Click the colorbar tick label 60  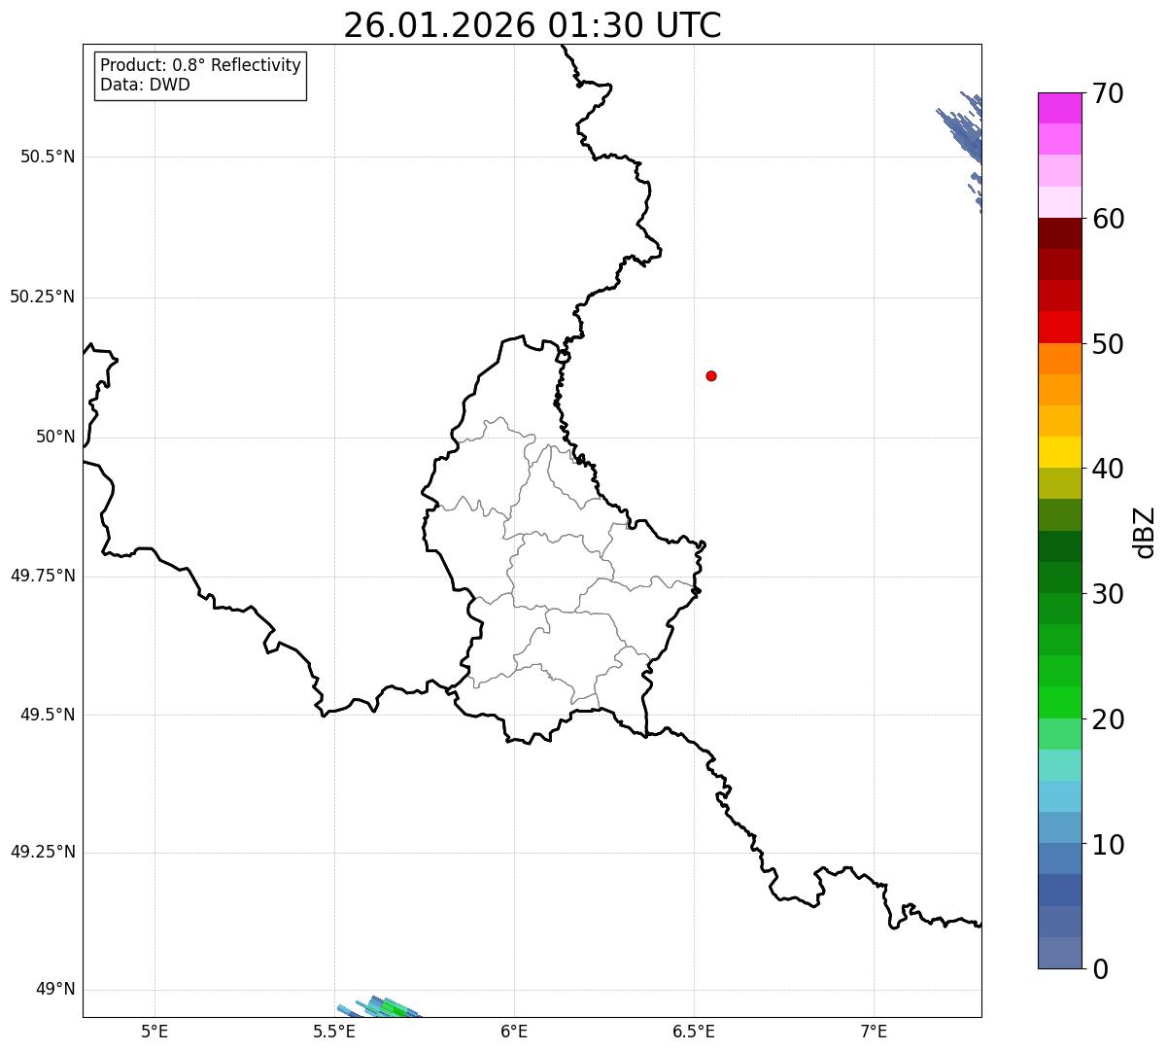tap(1108, 219)
